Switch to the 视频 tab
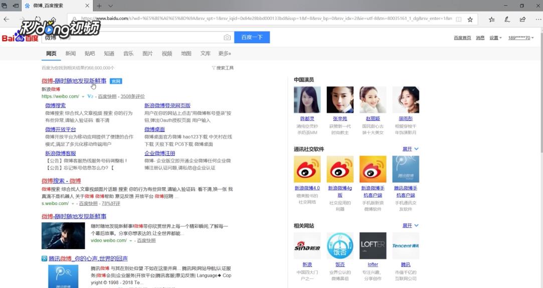Viewport: 543px width, 288px height. coord(167,53)
